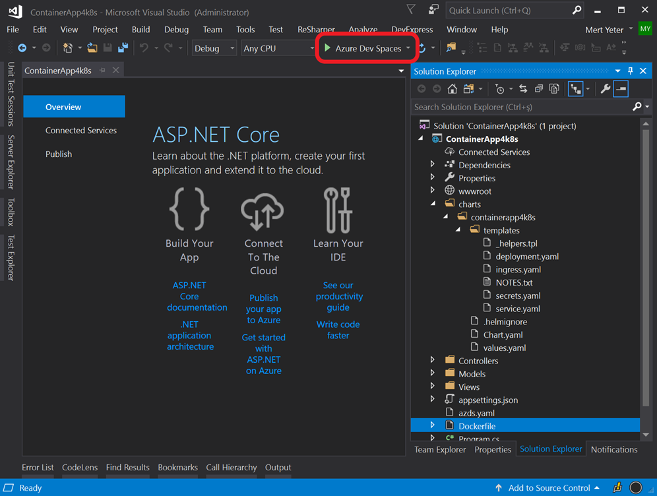Click the Pending Changes Filter clock icon
The height and width of the screenshot is (496, 657).
(499, 89)
